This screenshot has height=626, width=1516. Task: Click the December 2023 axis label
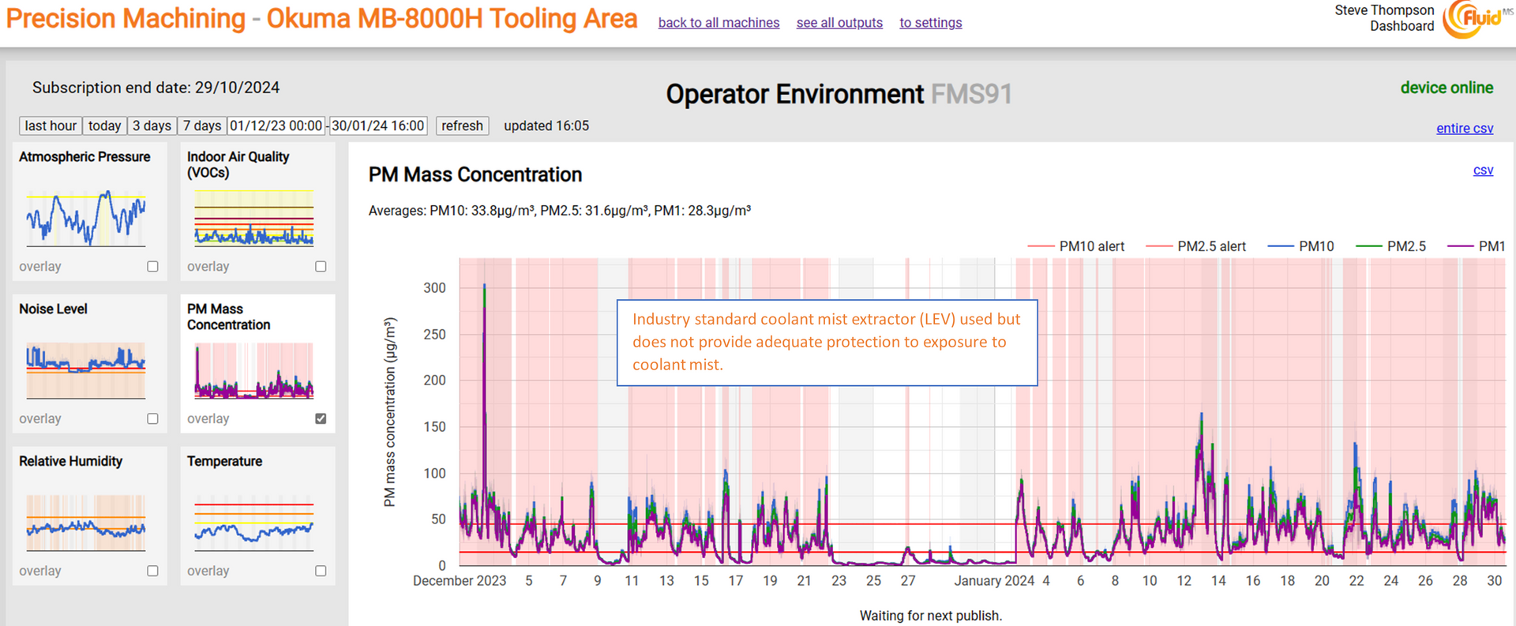coord(460,581)
